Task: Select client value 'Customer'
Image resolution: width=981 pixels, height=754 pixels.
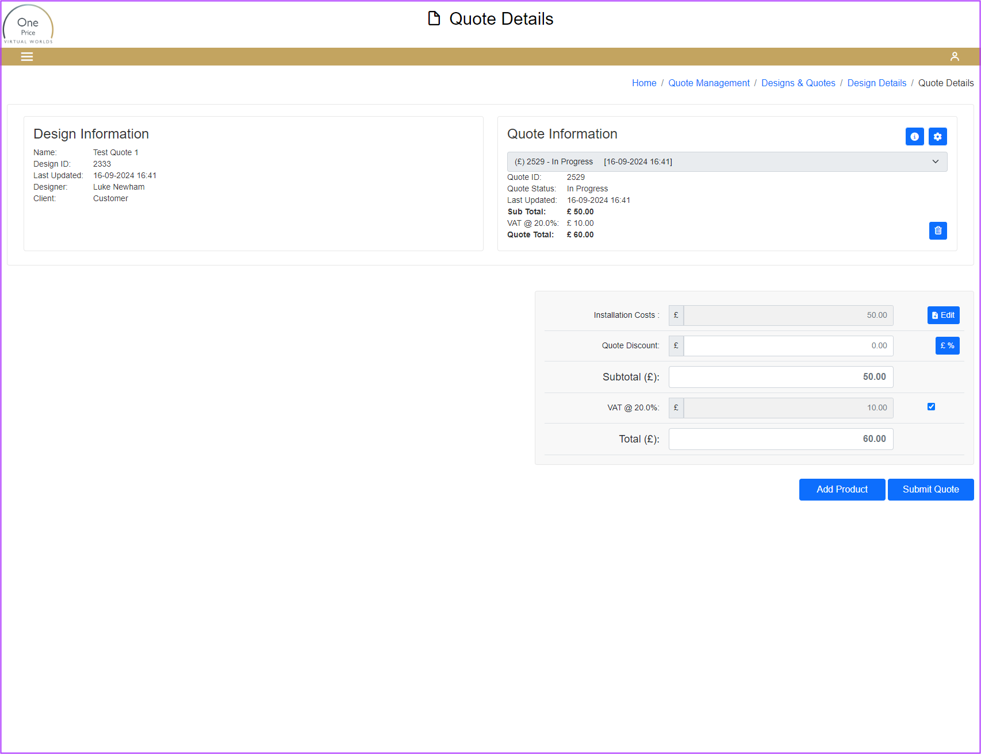Action: pos(110,198)
